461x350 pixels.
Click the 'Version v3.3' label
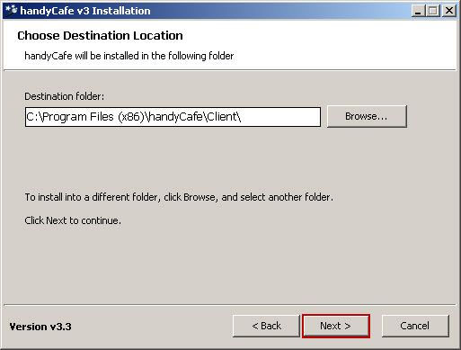[x=40, y=327]
